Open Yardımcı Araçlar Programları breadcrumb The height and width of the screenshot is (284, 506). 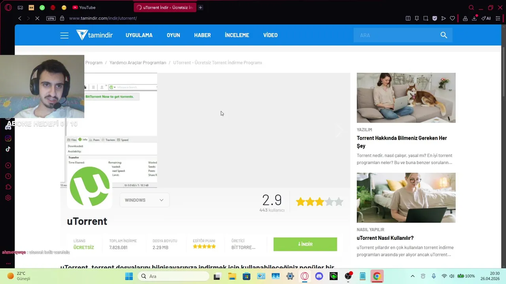[x=138, y=63]
